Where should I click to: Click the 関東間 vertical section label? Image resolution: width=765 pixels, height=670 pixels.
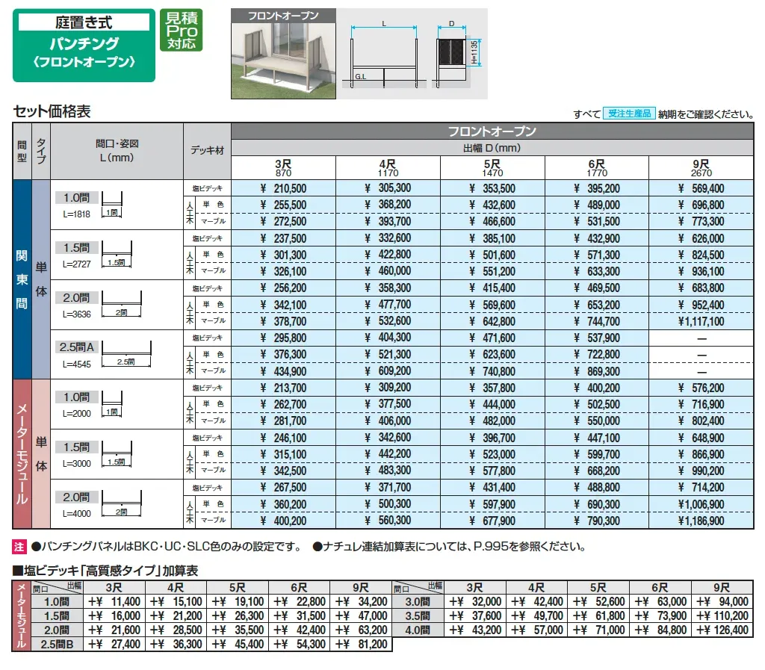pos(22,280)
